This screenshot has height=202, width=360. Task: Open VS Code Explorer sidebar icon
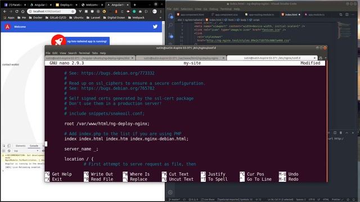pos(170,16)
